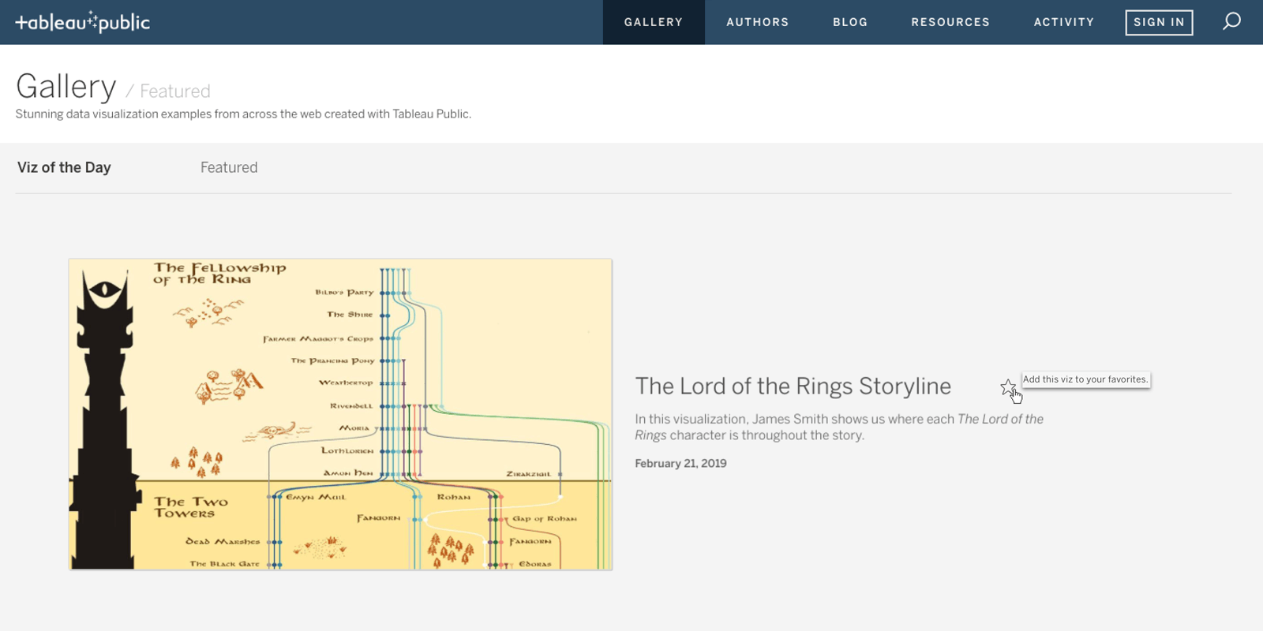Click 'The Two Towers' label in the viz preview
This screenshot has width=1263, height=631.
point(190,507)
